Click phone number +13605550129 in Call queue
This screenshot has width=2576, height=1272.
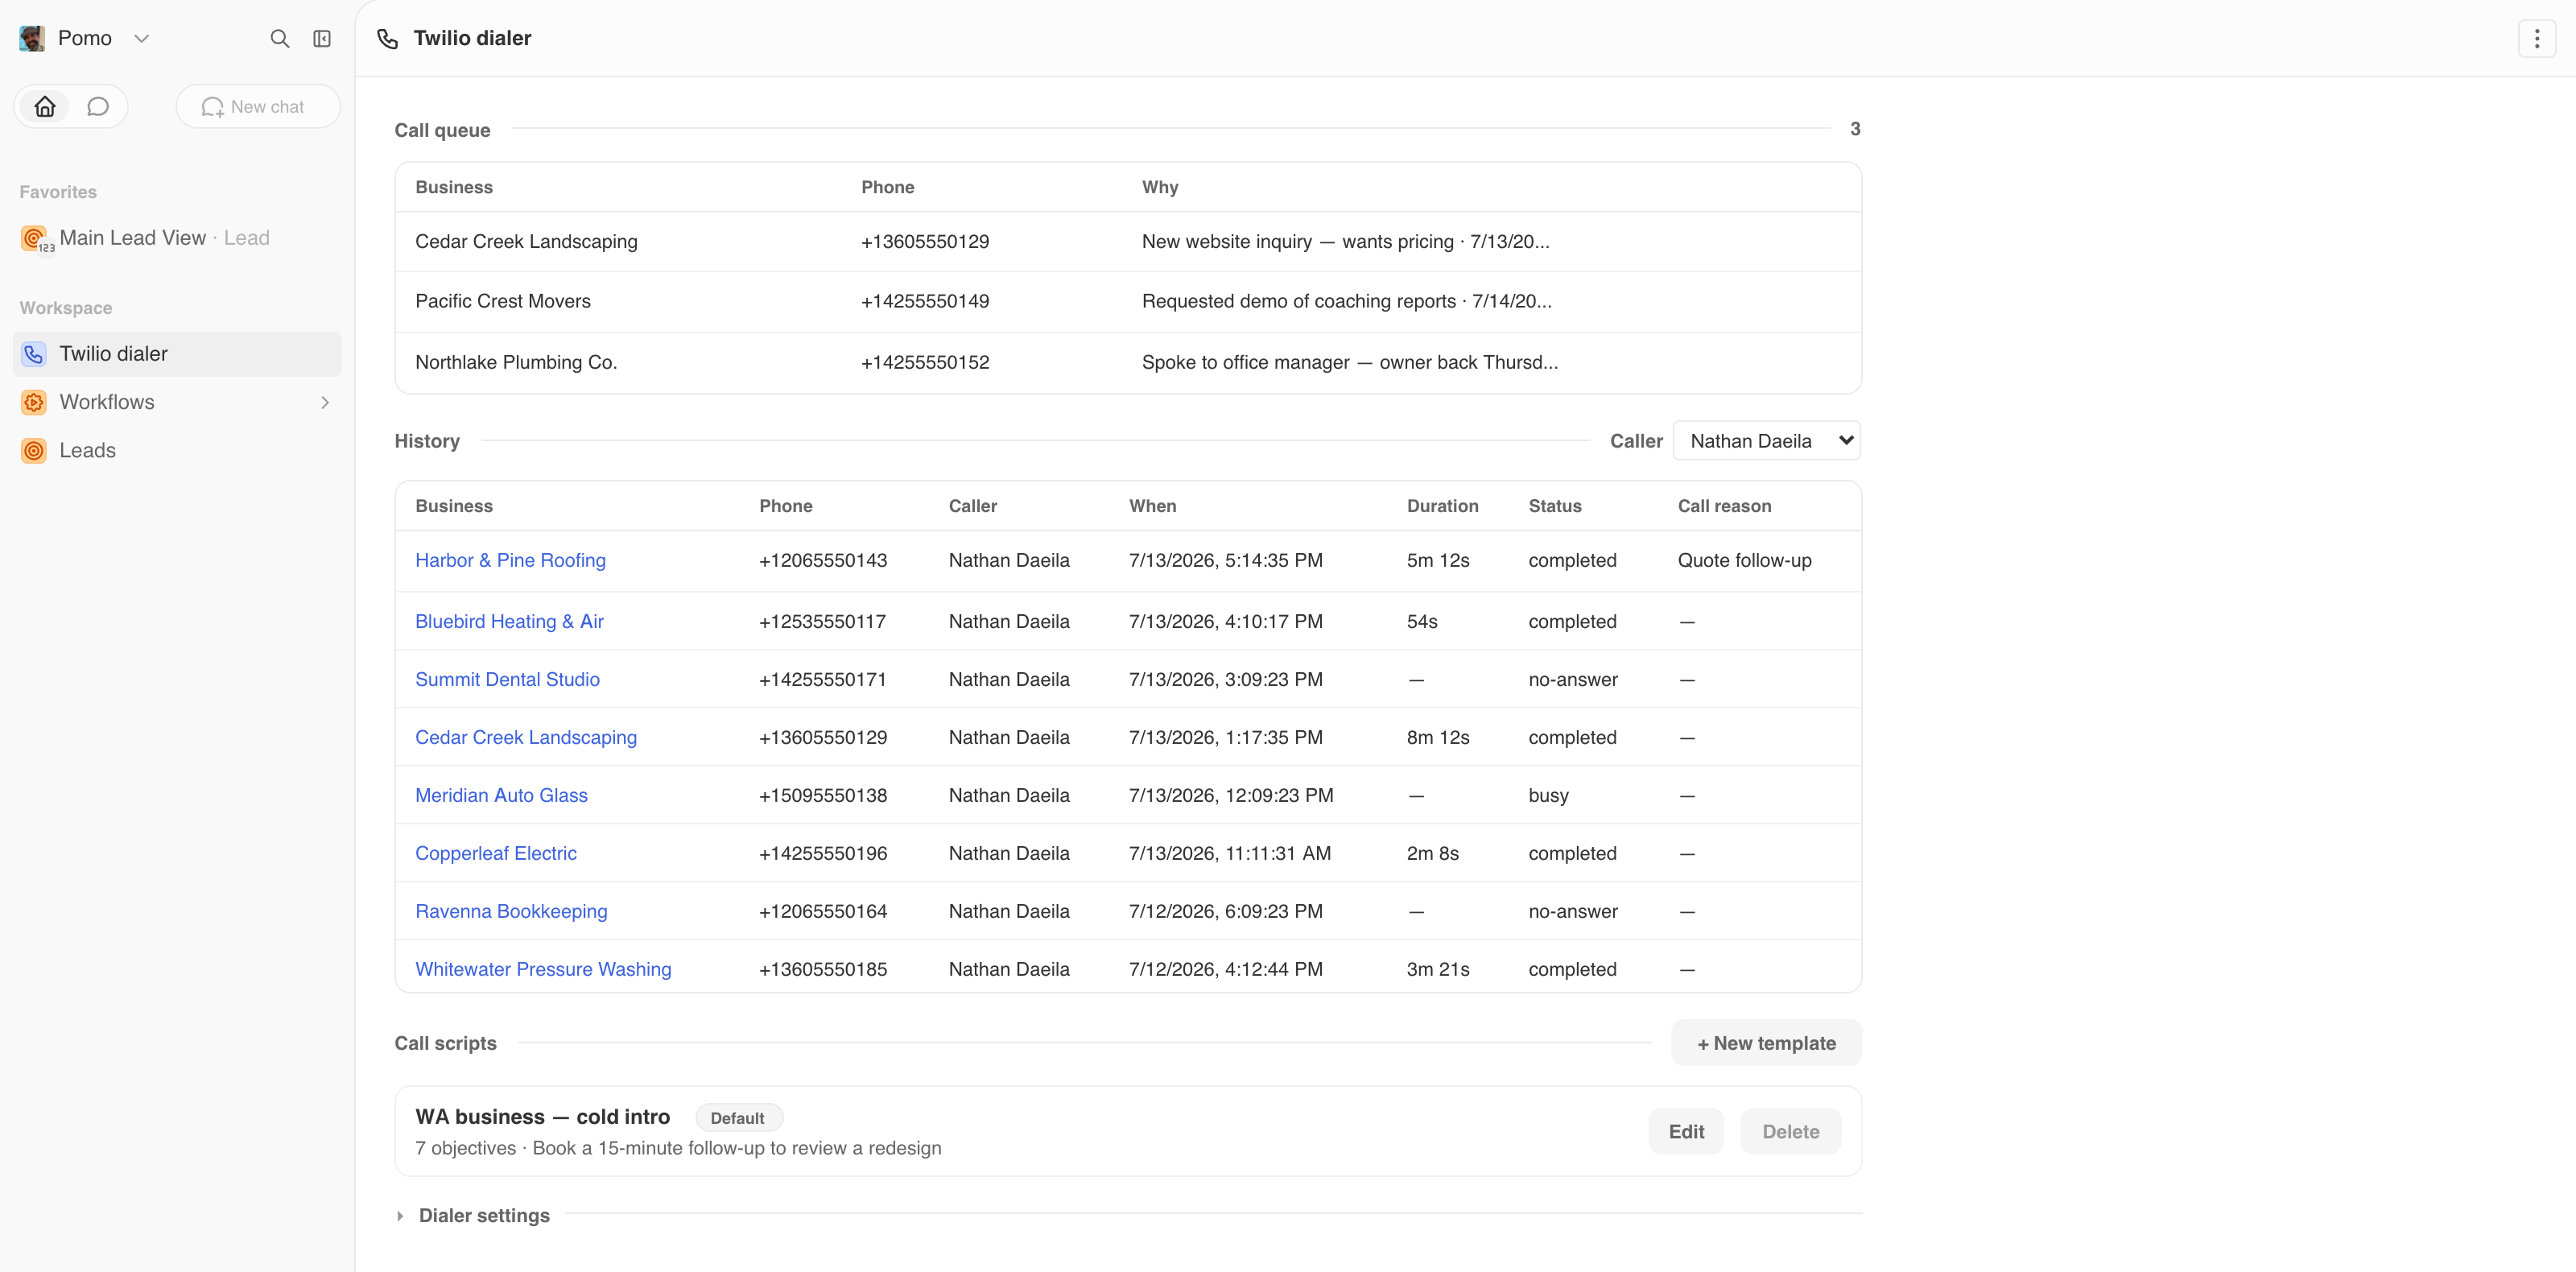point(925,241)
